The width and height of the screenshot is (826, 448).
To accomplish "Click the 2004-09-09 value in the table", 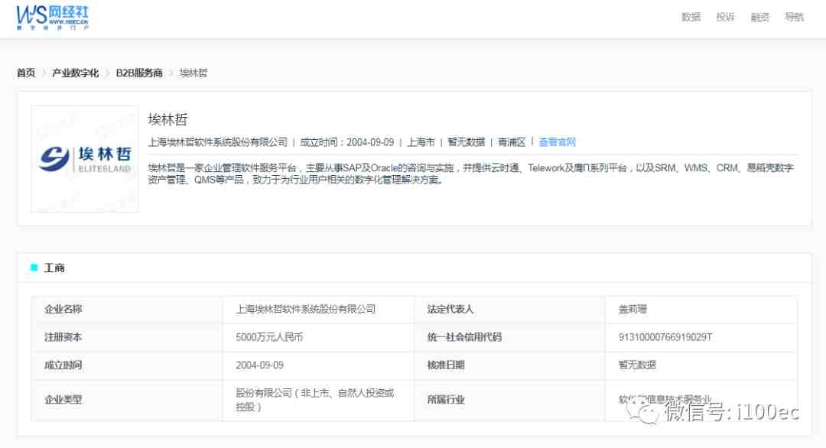I will pos(260,365).
